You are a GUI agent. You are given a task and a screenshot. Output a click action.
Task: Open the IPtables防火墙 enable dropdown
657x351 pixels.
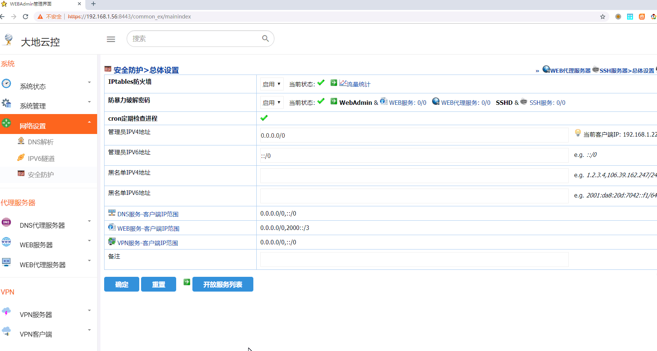[271, 84]
